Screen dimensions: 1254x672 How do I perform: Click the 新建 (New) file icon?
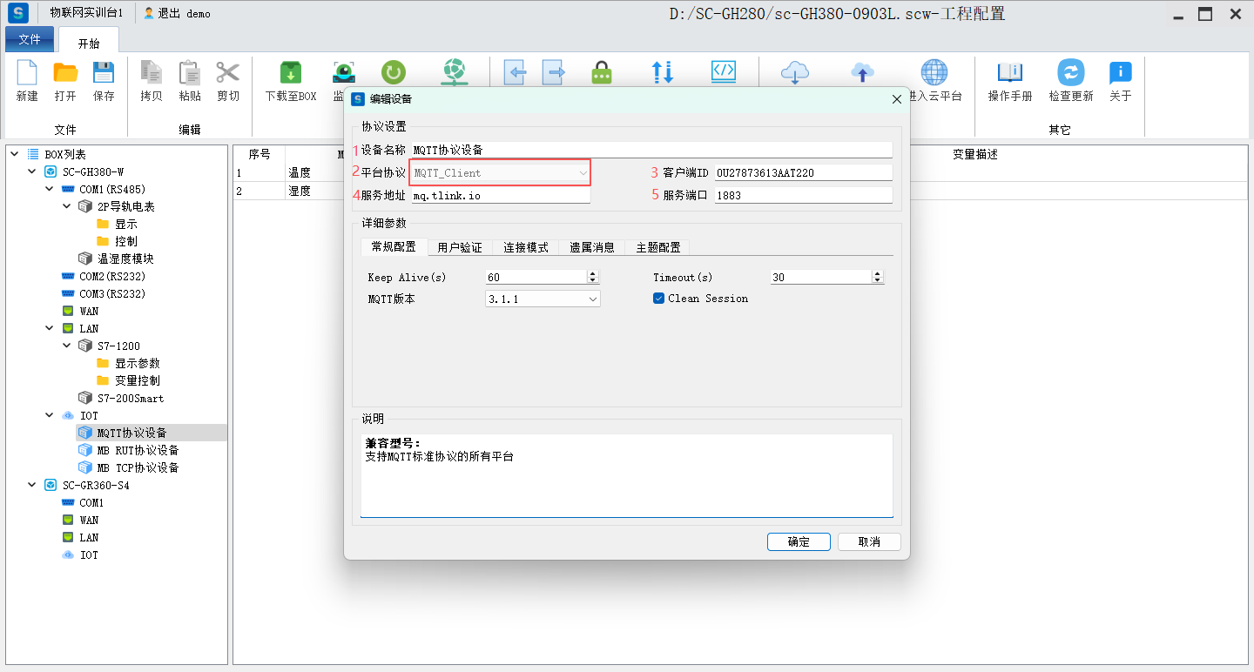pyautogui.click(x=27, y=73)
